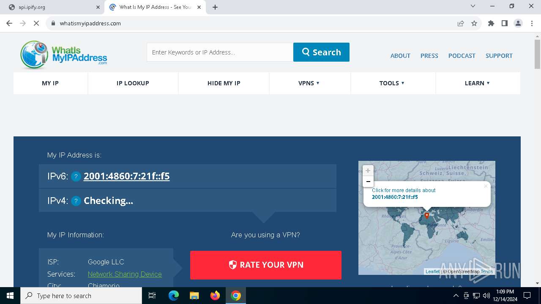Click the IPv4 help question mark icon

(76, 201)
